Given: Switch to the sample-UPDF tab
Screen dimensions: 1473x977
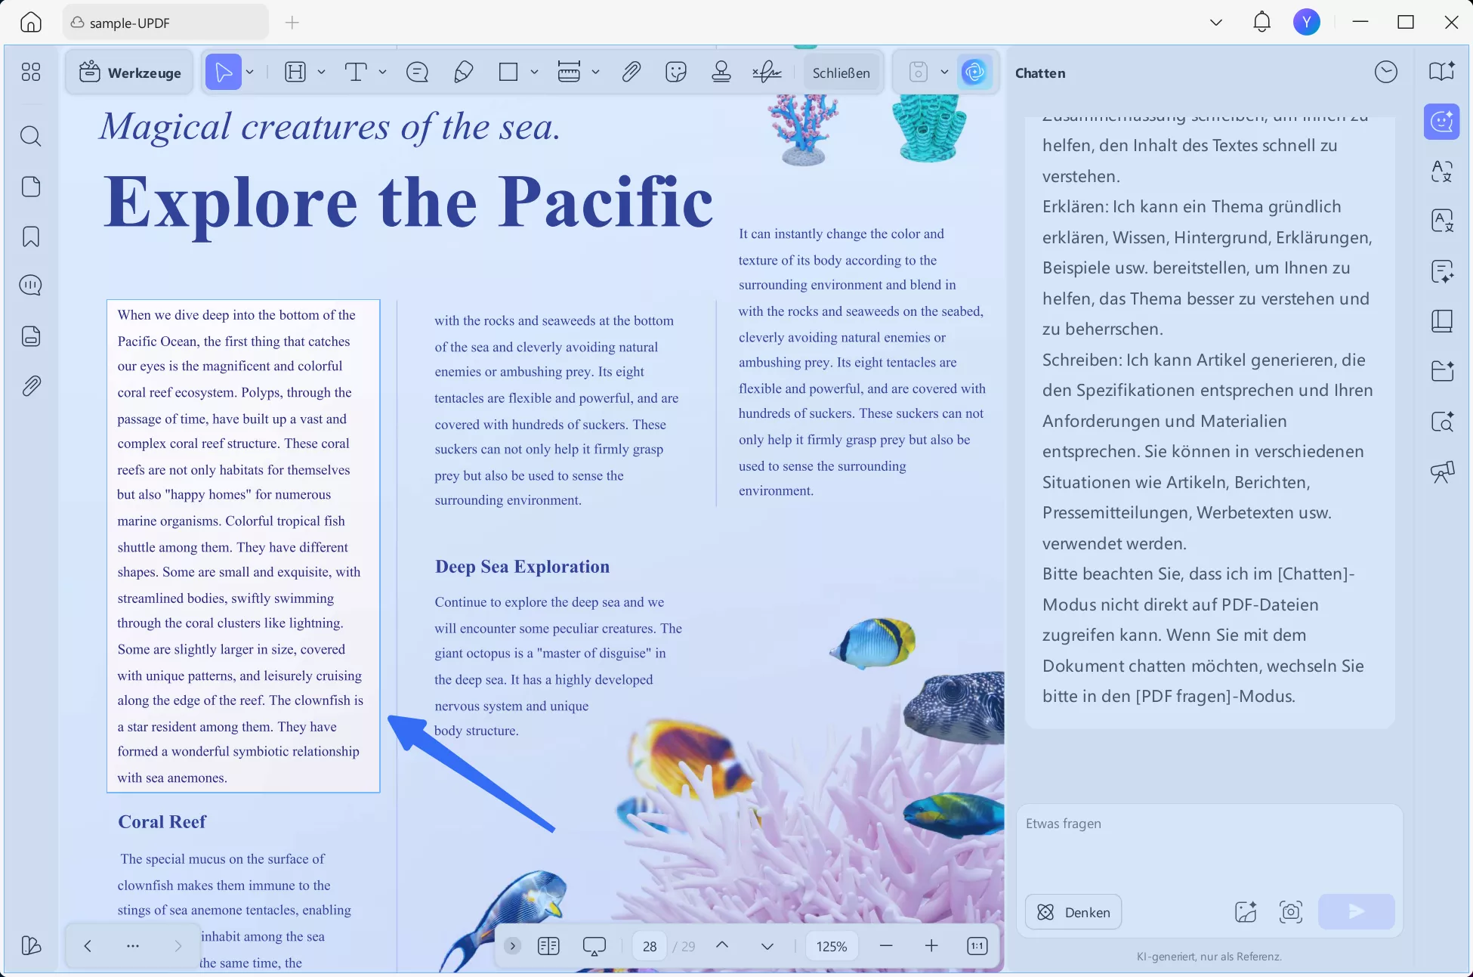Looking at the screenshot, I should click(x=165, y=23).
